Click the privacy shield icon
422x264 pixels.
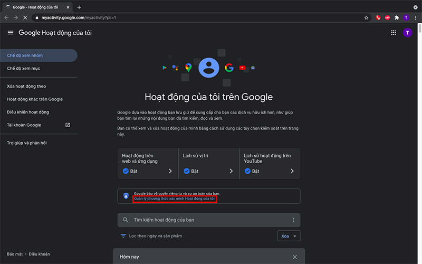pyautogui.click(x=126, y=196)
